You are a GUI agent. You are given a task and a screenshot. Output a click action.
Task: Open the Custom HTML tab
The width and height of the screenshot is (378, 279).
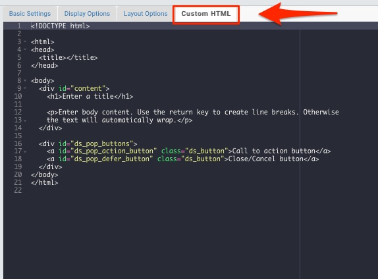206,14
